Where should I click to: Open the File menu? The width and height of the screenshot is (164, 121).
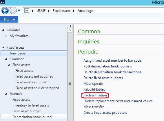9,20
